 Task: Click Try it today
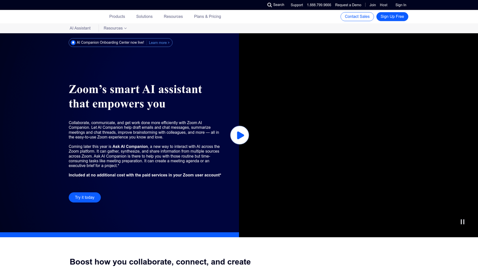point(85,197)
